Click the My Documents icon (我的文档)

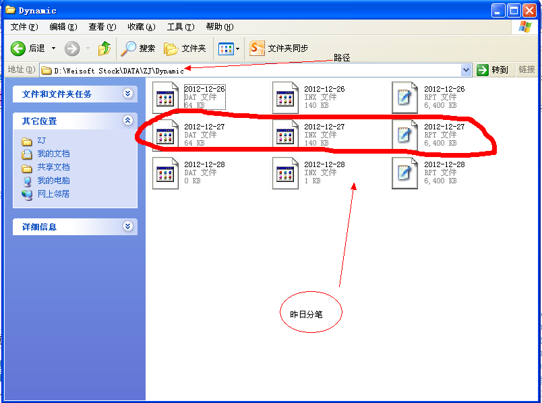tap(26, 154)
